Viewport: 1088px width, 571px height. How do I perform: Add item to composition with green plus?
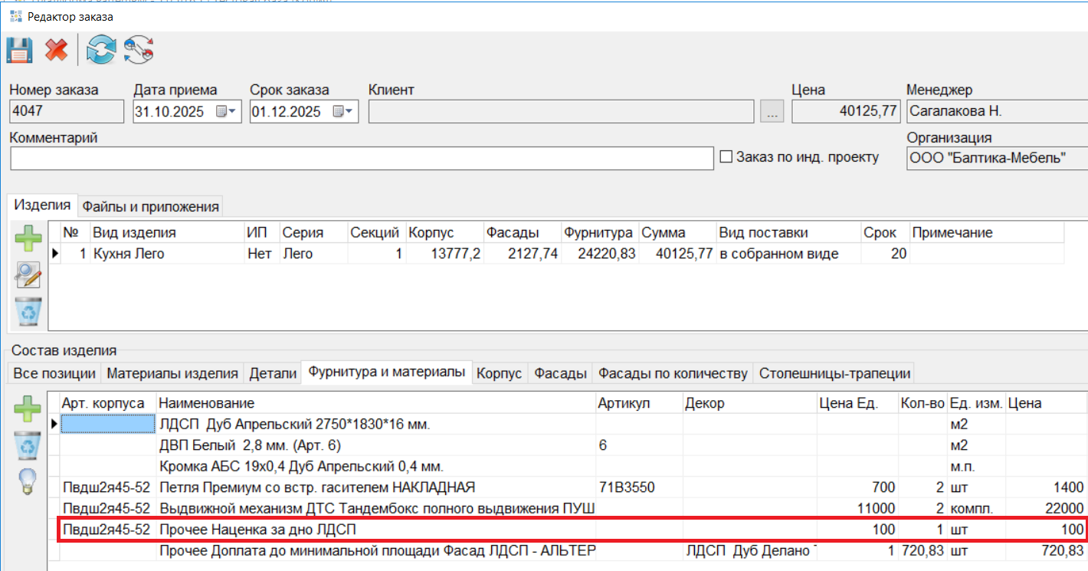coord(28,409)
